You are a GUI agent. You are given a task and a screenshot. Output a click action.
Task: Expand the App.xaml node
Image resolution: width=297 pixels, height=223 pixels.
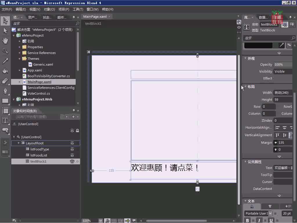tap(19, 70)
